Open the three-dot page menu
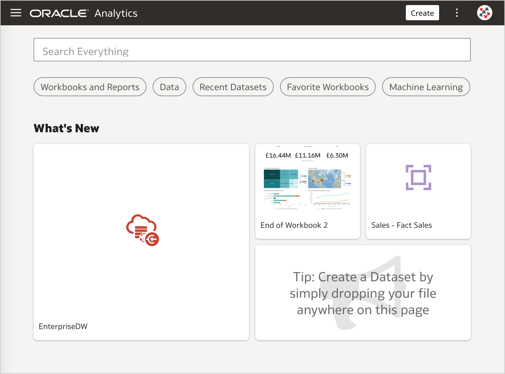Screen dimensions: 505x374 tap(457, 13)
